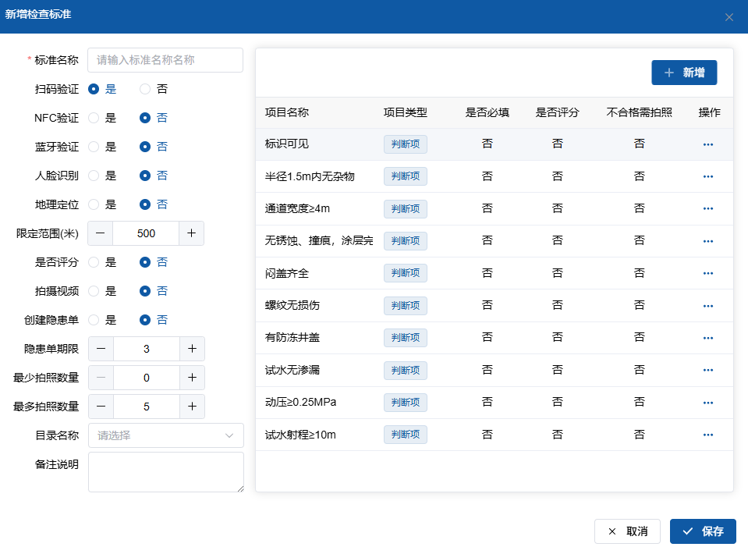Click the plus icon to increase 限定范围
The width and height of the screenshot is (748, 554).
192,233
